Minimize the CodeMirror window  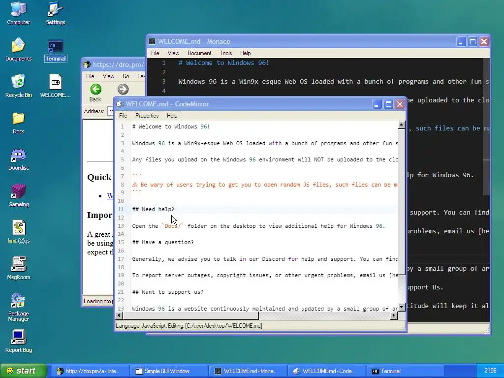[377, 104]
